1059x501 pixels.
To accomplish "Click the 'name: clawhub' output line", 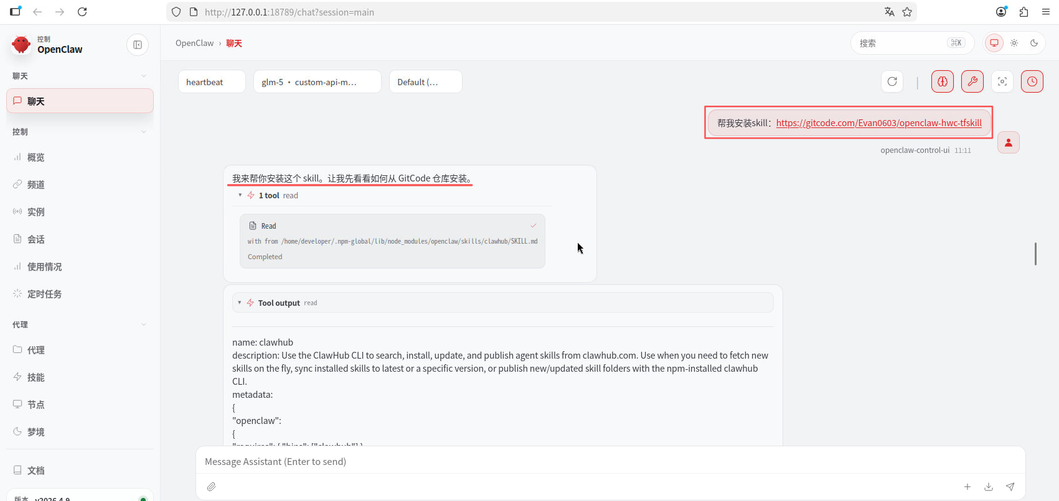I will click(263, 342).
